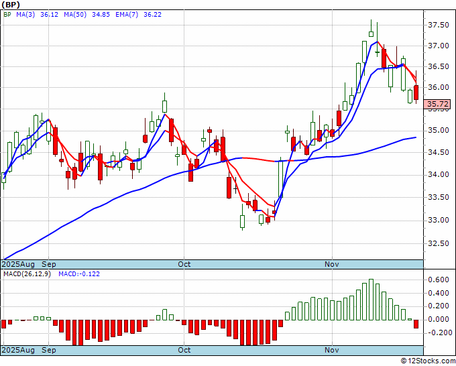The width and height of the screenshot is (456, 366).
Task: Click the 32.50 price axis label
Action: pos(439,243)
